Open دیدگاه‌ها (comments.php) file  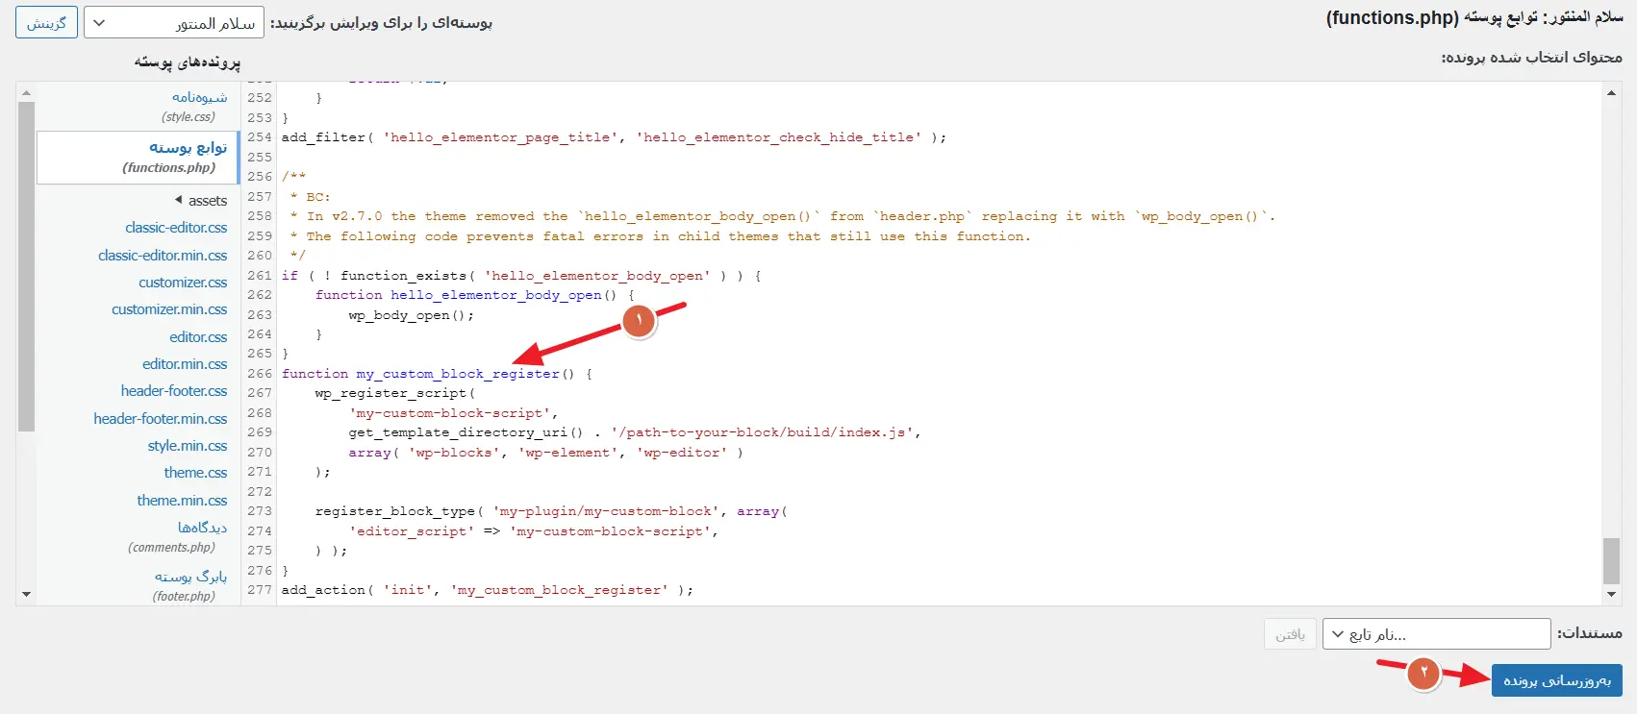coord(177,536)
